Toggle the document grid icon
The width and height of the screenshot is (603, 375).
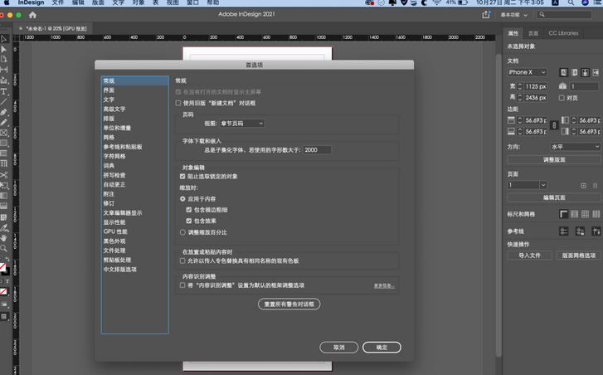click(x=585, y=214)
